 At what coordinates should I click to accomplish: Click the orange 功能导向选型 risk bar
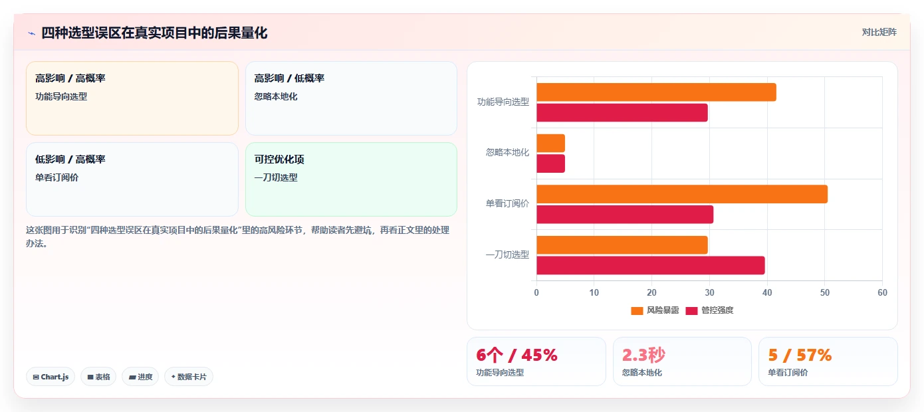pyautogui.click(x=656, y=92)
